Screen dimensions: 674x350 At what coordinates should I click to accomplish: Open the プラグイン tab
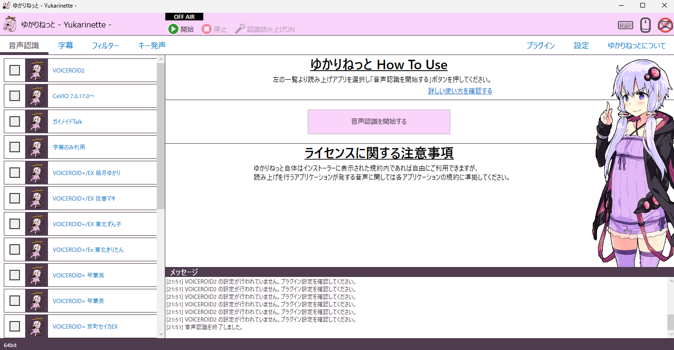pos(541,46)
